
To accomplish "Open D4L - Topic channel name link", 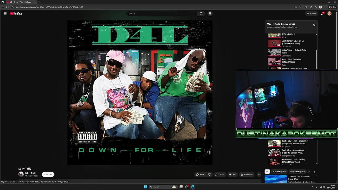I will [31, 173].
